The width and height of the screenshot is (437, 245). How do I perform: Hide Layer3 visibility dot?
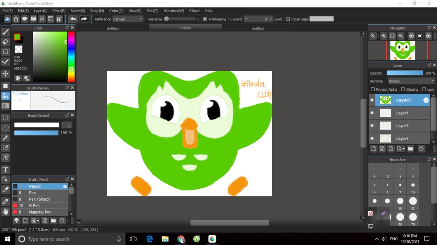point(372,126)
